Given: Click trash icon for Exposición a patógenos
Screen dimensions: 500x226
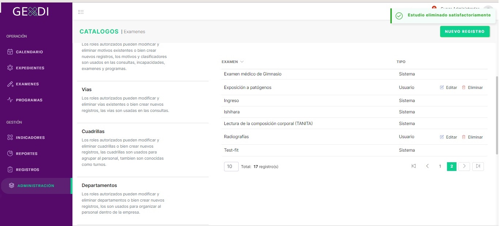Looking at the screenshot, I should click(x=464, y=87).
